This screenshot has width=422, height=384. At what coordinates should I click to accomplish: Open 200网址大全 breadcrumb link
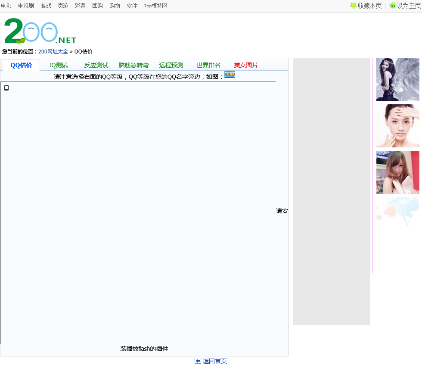click(53, 51)
